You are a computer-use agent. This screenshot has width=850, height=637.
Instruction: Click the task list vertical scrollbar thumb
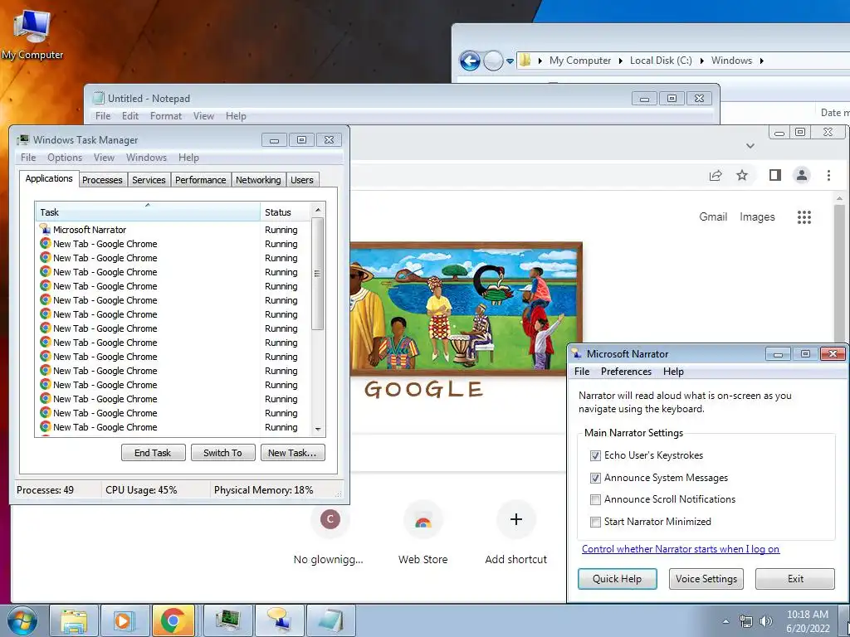318,274
